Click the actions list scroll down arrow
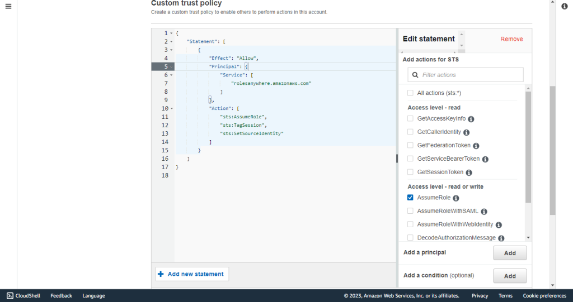 [x=528, y=237]
